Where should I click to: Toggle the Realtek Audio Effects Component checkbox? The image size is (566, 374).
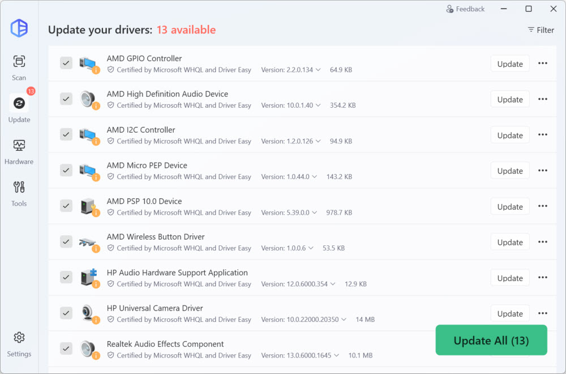pos(66,348)
